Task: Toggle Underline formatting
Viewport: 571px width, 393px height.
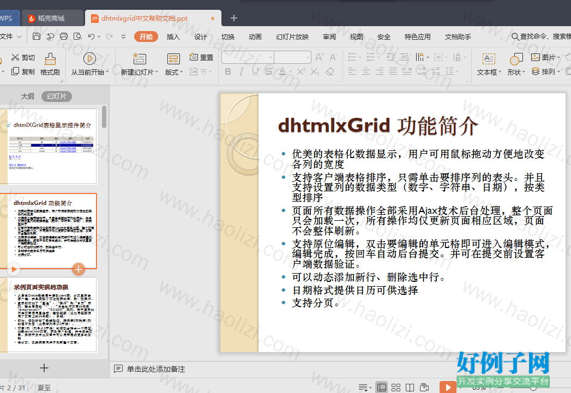Action: click(255, 72)
